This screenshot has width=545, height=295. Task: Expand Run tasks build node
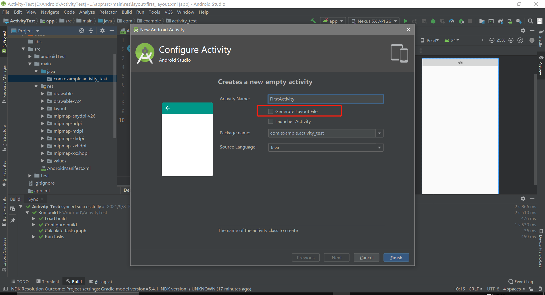[33, 237]
